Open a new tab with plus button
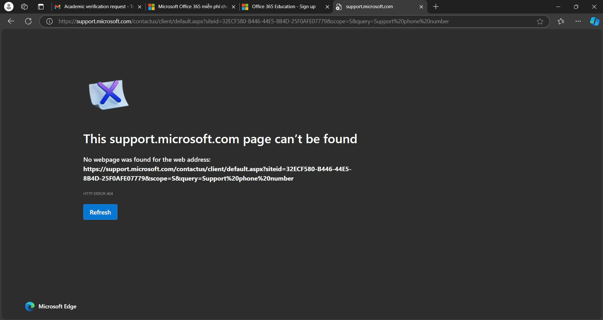603x320 pixels. pyautogui.click(x=436, y=7)
